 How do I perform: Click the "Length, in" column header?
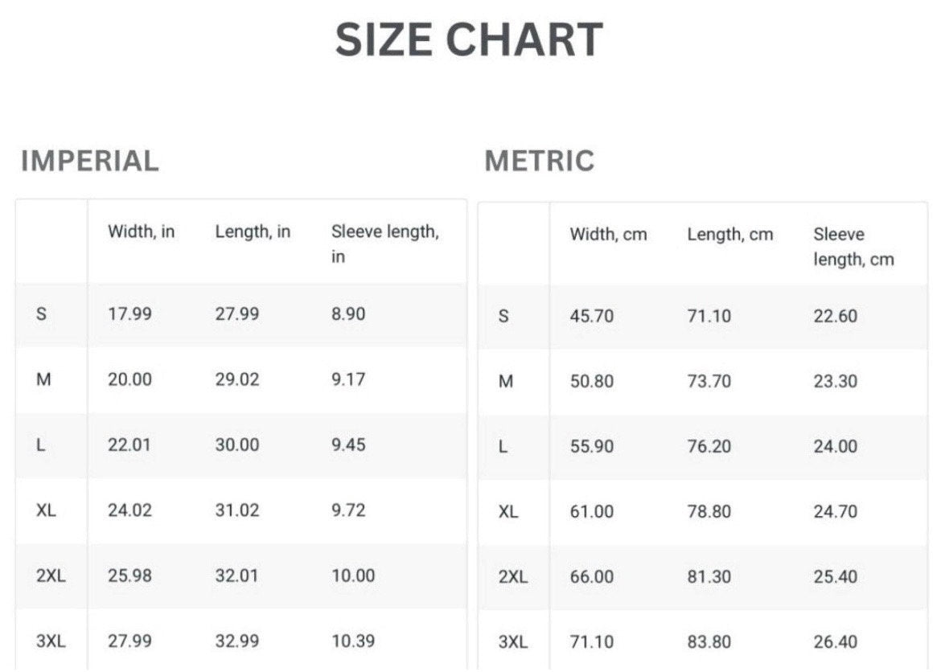[253, 232]
